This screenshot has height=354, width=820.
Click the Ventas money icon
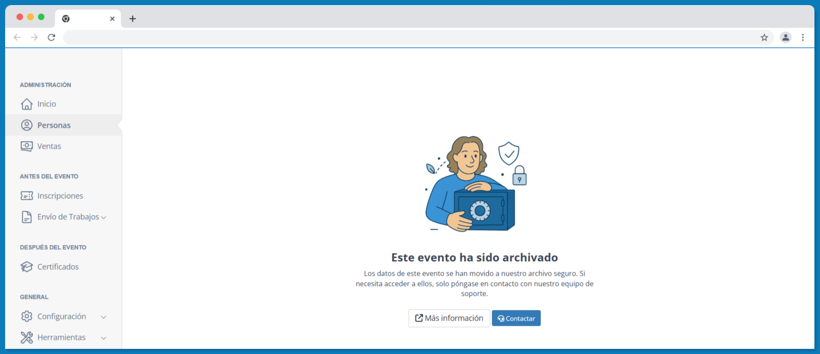(x=27, y=146)
